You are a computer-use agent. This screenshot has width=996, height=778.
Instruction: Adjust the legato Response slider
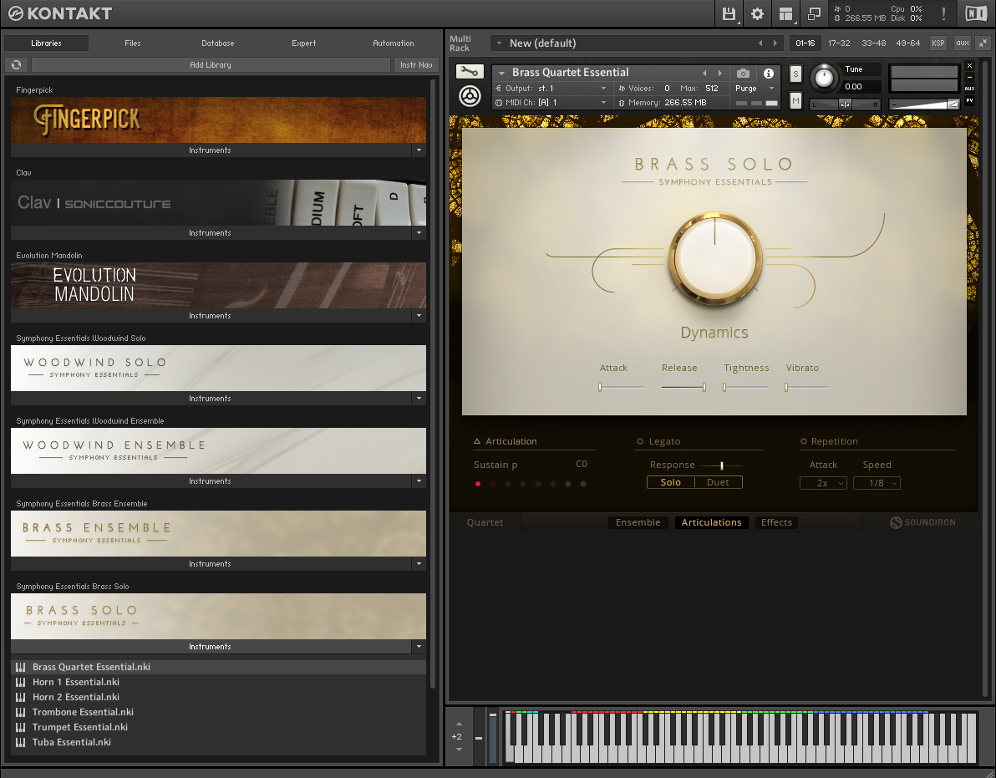pyautogui.click(x=721, y=465)
